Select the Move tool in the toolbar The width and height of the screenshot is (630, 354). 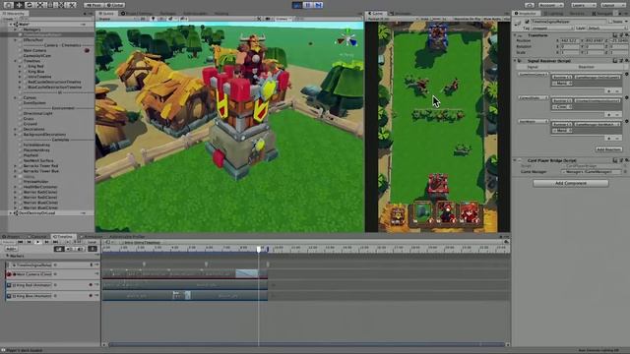[x=19, y=5]
